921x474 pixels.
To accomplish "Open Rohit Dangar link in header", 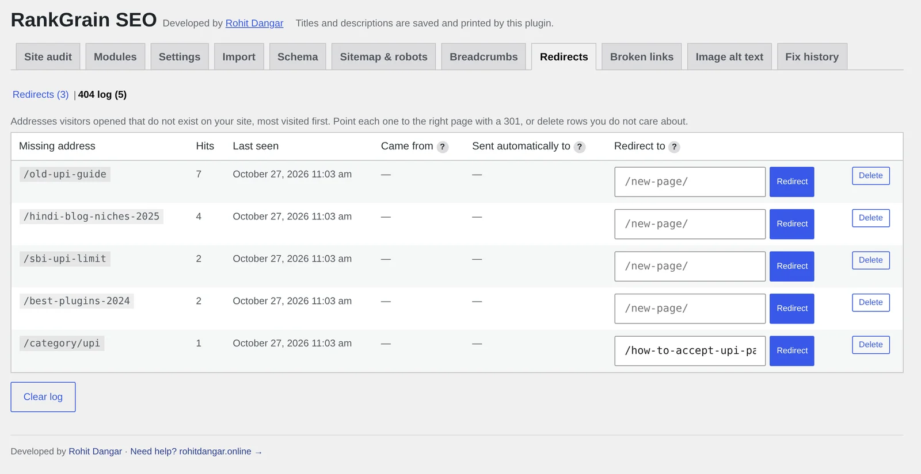I will pos(254,23).
